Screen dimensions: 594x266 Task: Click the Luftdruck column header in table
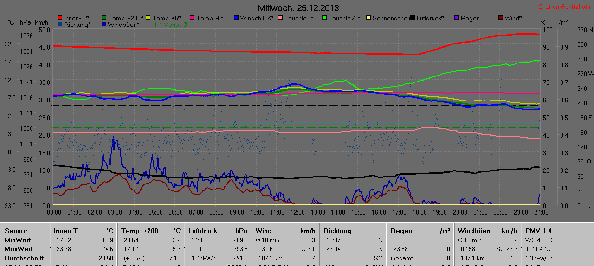pos(203,231)
